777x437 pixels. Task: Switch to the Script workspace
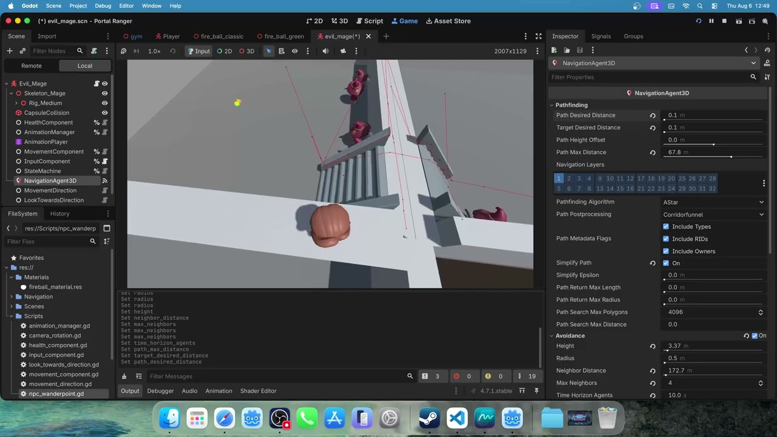[369, 21]
